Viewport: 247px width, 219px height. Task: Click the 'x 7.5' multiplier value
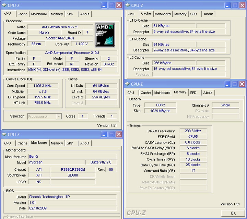(x=43, y=92)
